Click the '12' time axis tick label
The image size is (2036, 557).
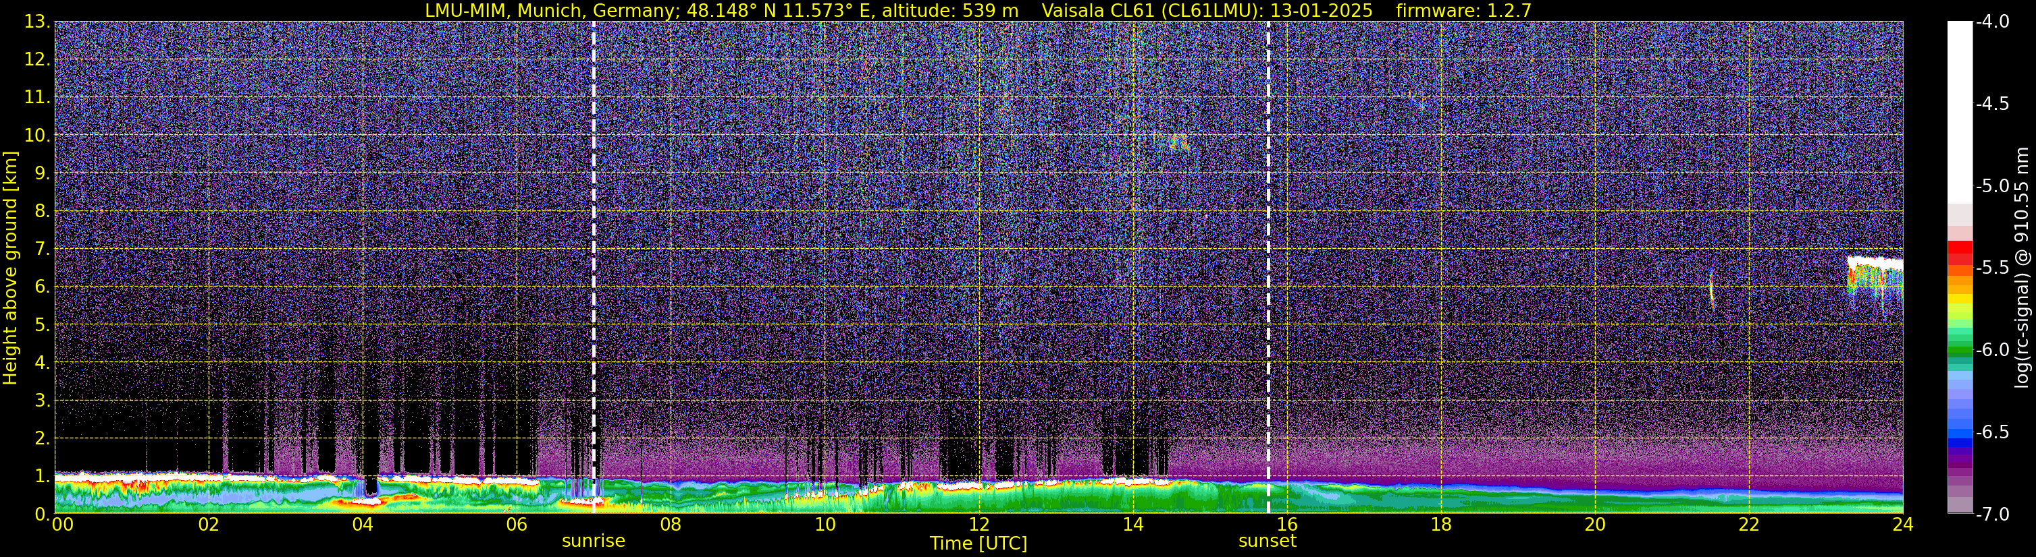pos(978,524)
